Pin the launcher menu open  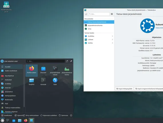(x=71, y=61)
